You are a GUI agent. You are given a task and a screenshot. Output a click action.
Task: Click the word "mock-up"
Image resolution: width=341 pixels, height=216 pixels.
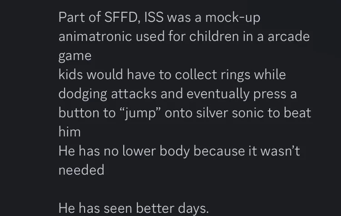click(x=232, y=18)
